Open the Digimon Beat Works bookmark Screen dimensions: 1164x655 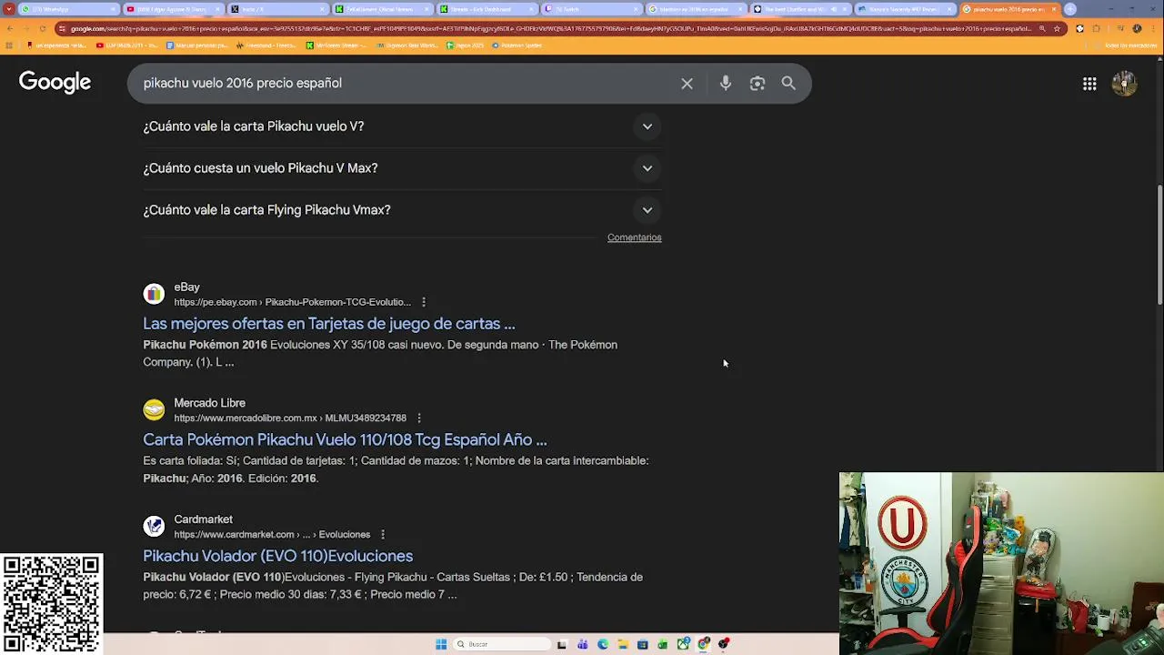click(x=407, y=45)
